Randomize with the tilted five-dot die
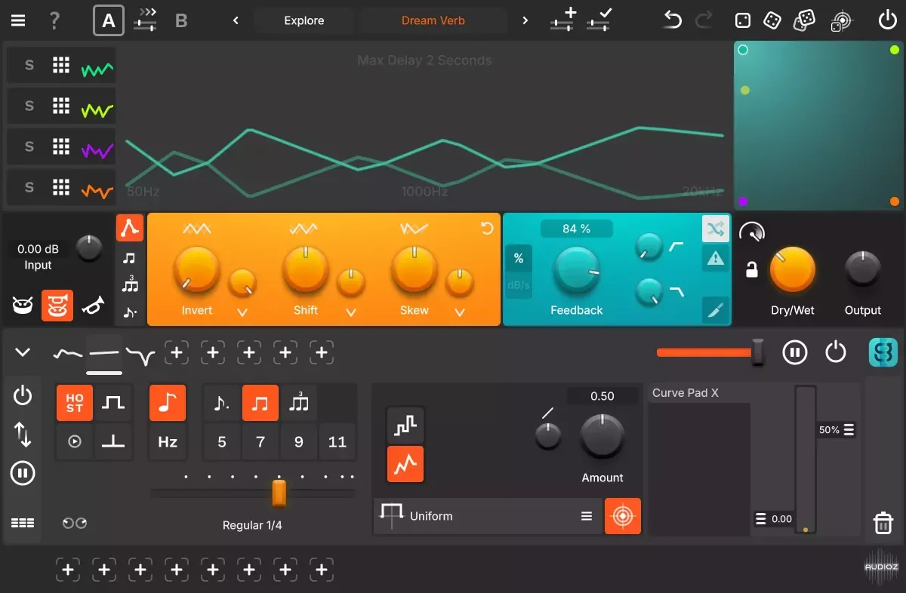This screenshot has height=593, width=906. pyautogui.click(x=772, y=20)
